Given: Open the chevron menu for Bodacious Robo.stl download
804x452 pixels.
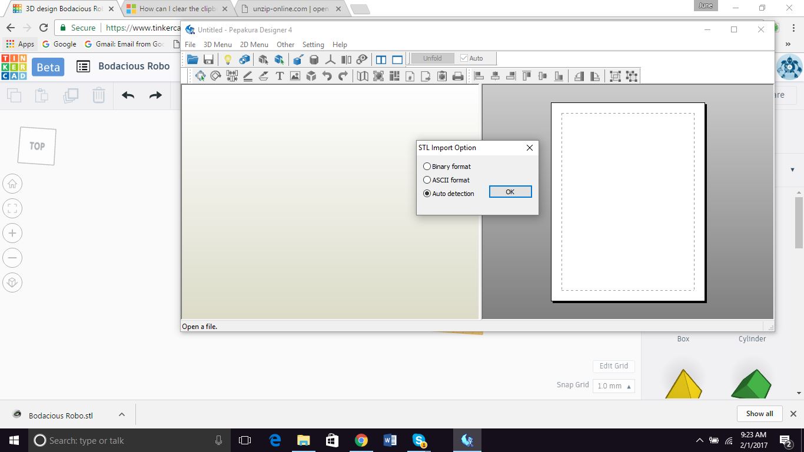Looking at the screenshot, I should click(x=122, y=414).
